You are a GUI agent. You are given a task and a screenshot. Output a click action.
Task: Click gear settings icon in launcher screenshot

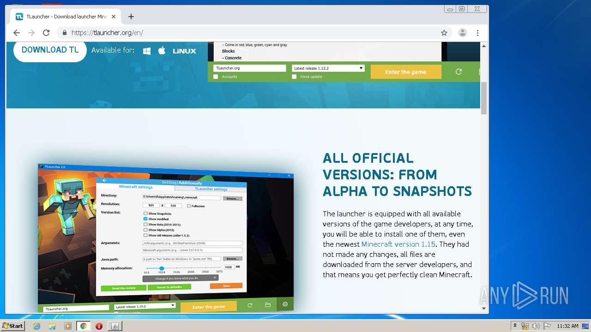[x=285, y=304]
